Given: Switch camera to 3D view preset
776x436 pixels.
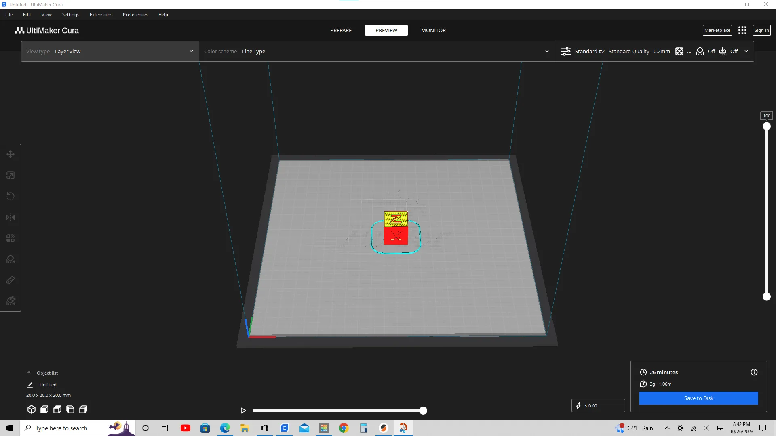Looking at the screenshot, I should (x=31, y=409).
